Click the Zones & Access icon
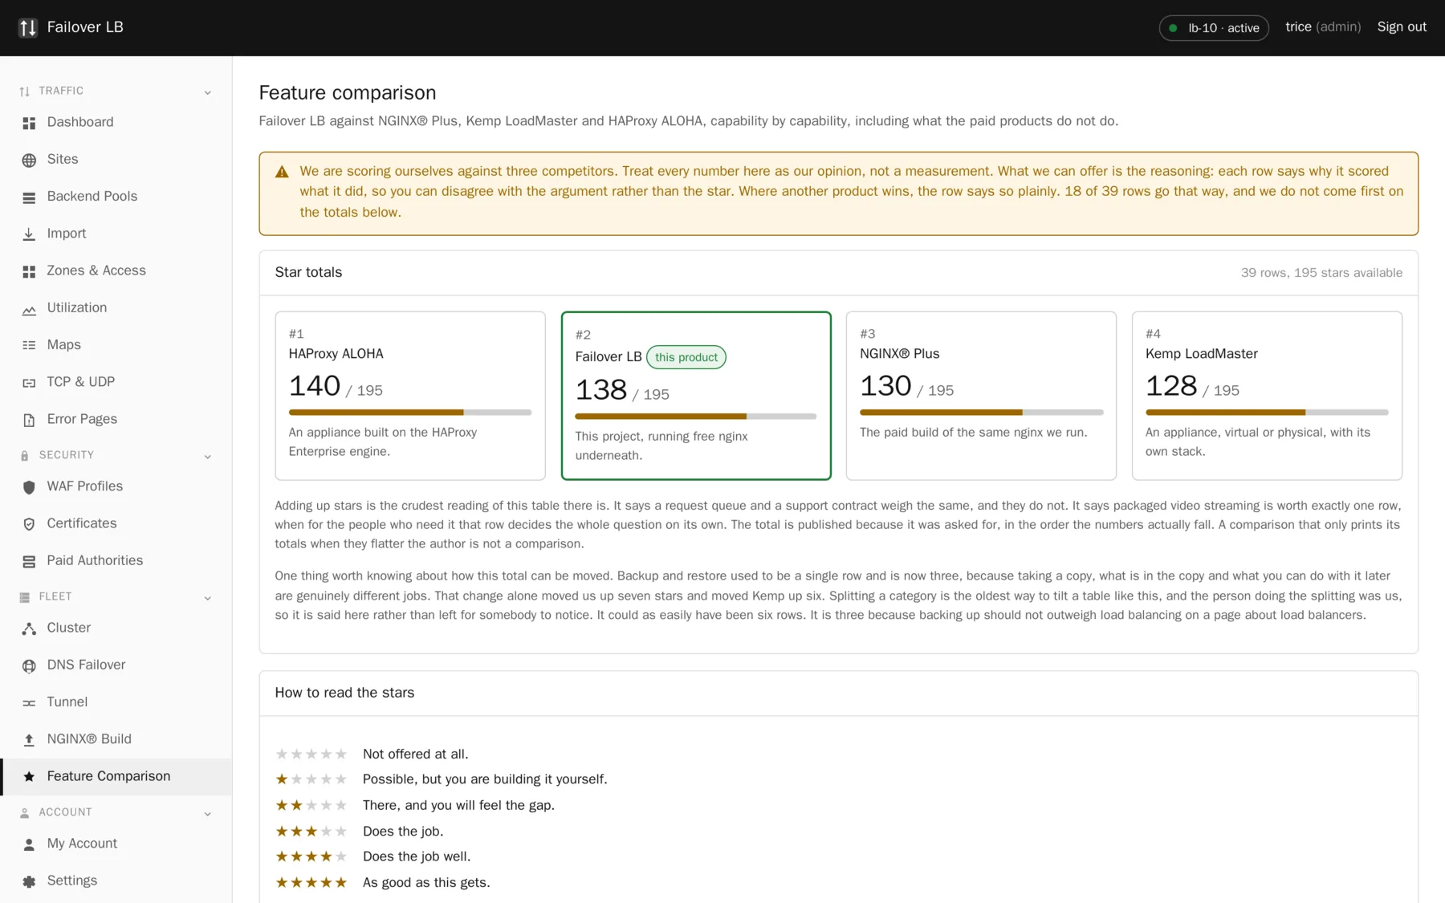Image resolution: width=1445 pixels, height=903 pixels. 29,271
